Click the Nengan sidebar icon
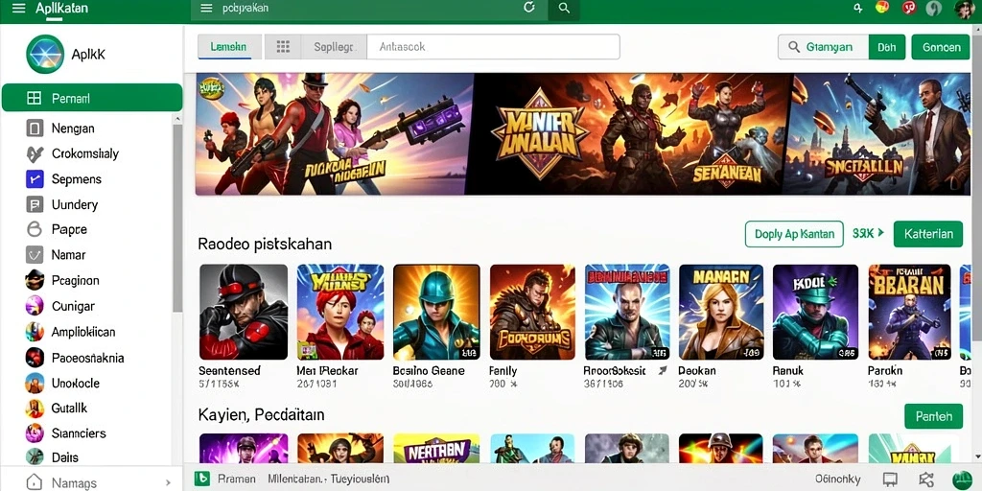This screenshot has width=982, height=491. tap(35, 129)
